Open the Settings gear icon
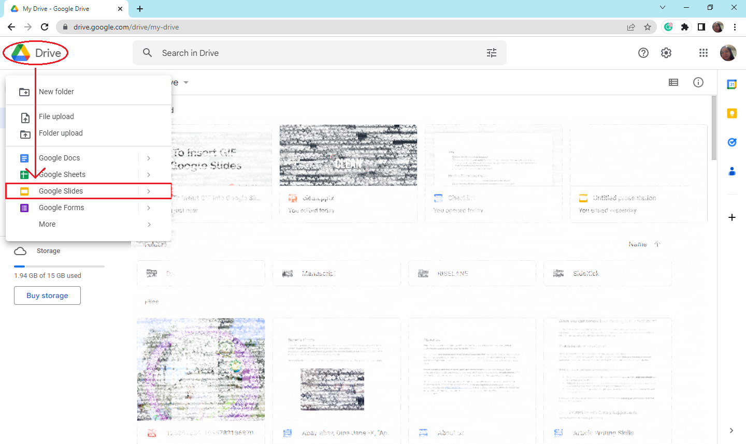The height and width of the screenshot is (444, 746). (x=666, y=53)
